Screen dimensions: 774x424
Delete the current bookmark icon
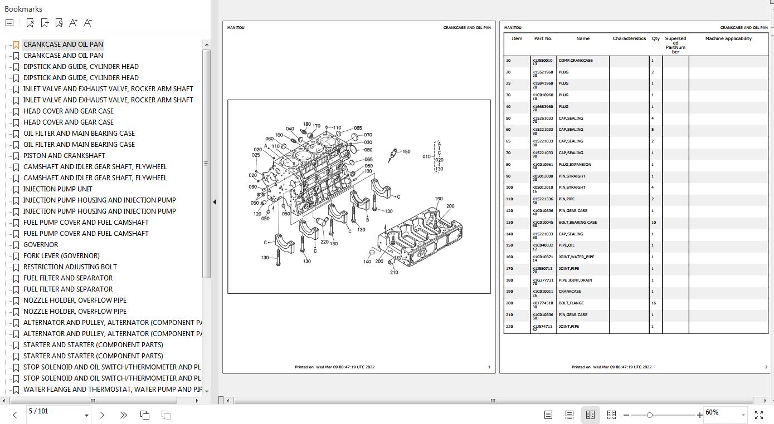(30, 23)
